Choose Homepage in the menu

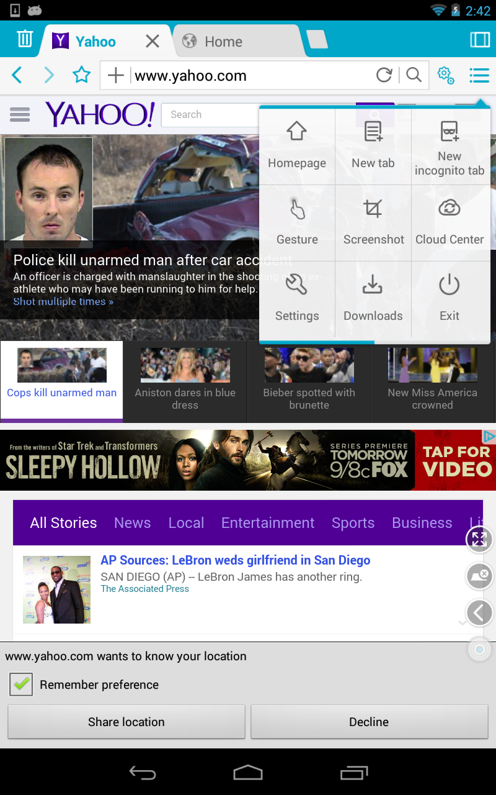pyautogui.click(x=297, y=147)
